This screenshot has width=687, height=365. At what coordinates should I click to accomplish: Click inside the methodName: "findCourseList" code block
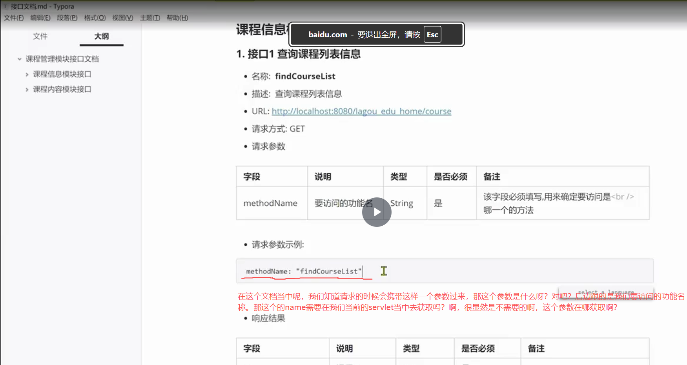point(445,271)
